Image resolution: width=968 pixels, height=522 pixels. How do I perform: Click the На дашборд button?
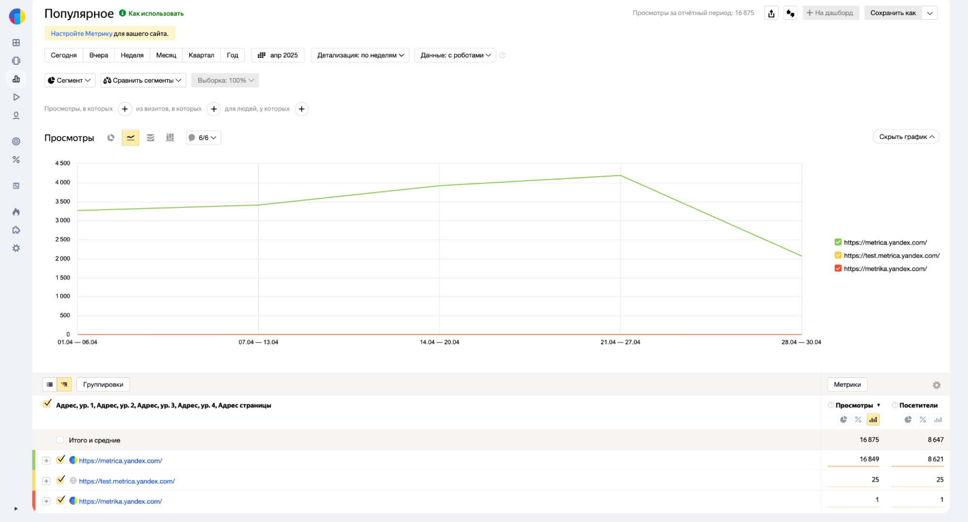pyautogui.click(x=830, y=13)
